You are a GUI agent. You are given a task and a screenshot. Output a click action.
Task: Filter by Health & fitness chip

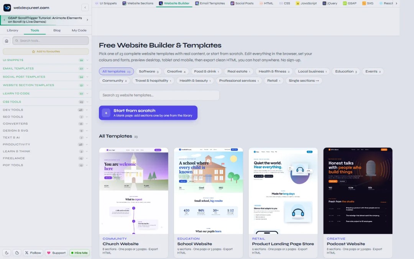pos(274,71)
